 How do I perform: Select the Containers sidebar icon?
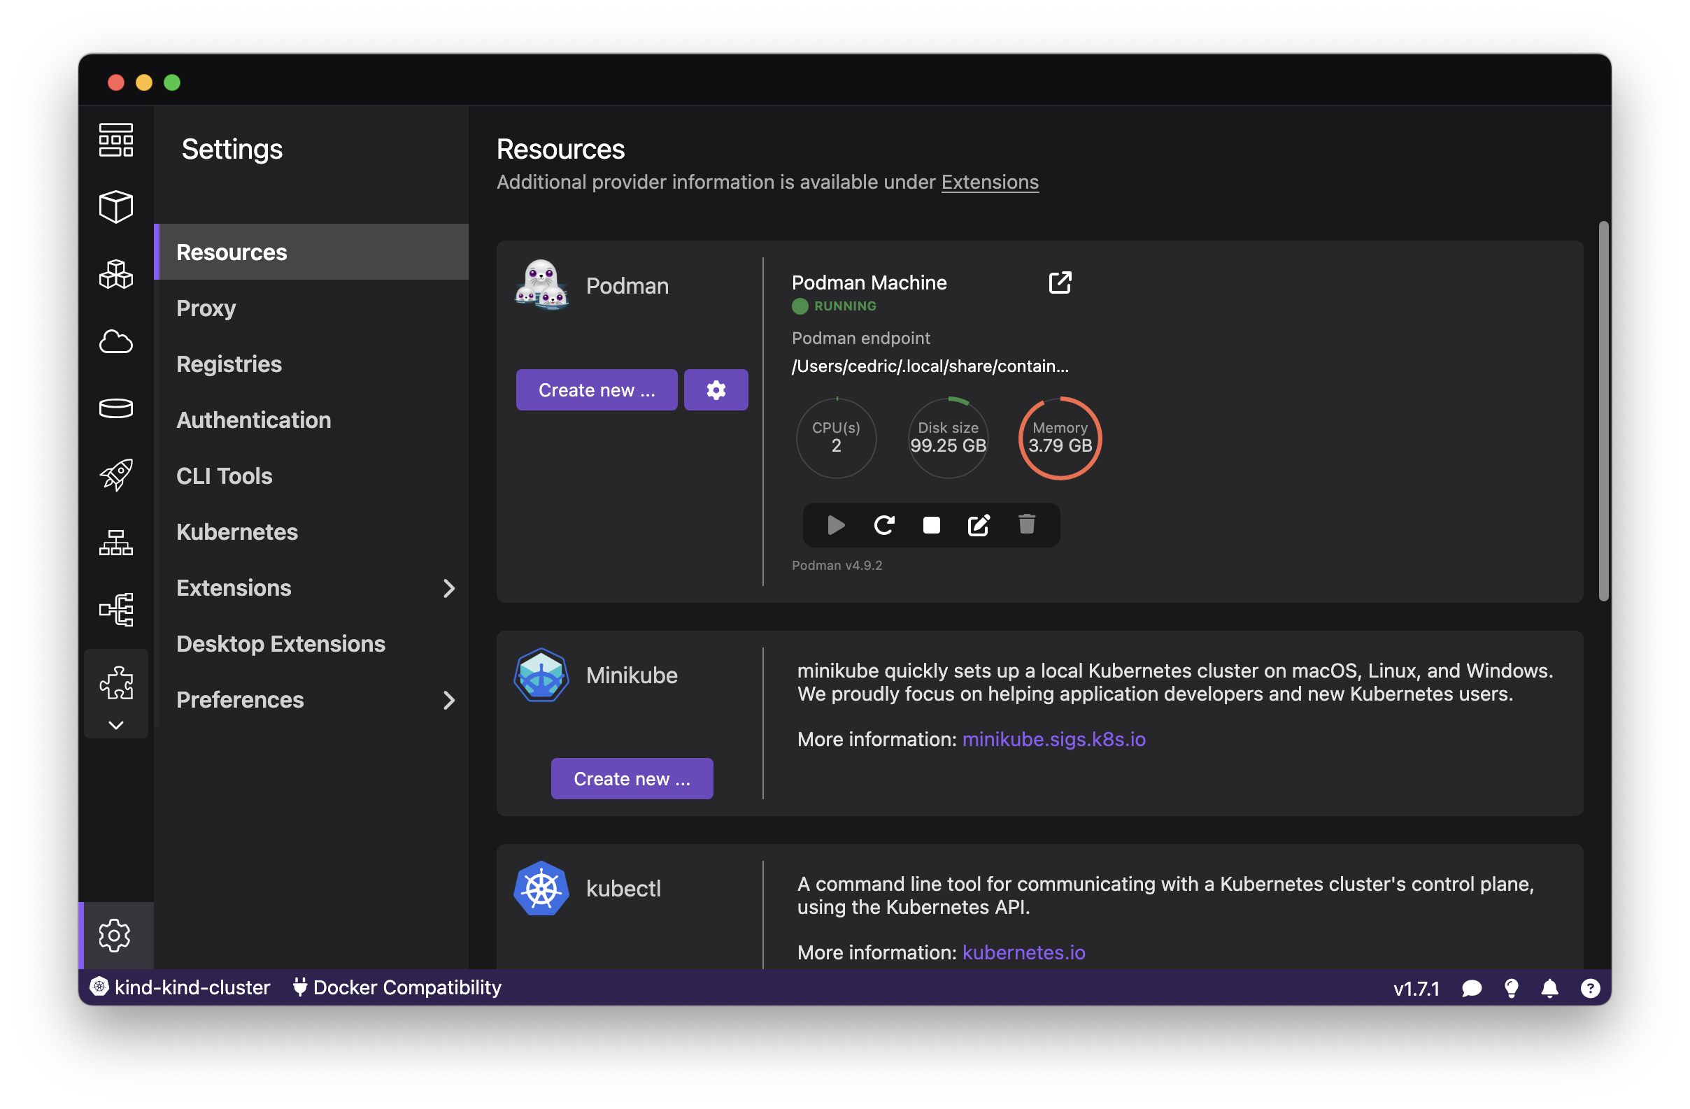[x=115, y=206]
